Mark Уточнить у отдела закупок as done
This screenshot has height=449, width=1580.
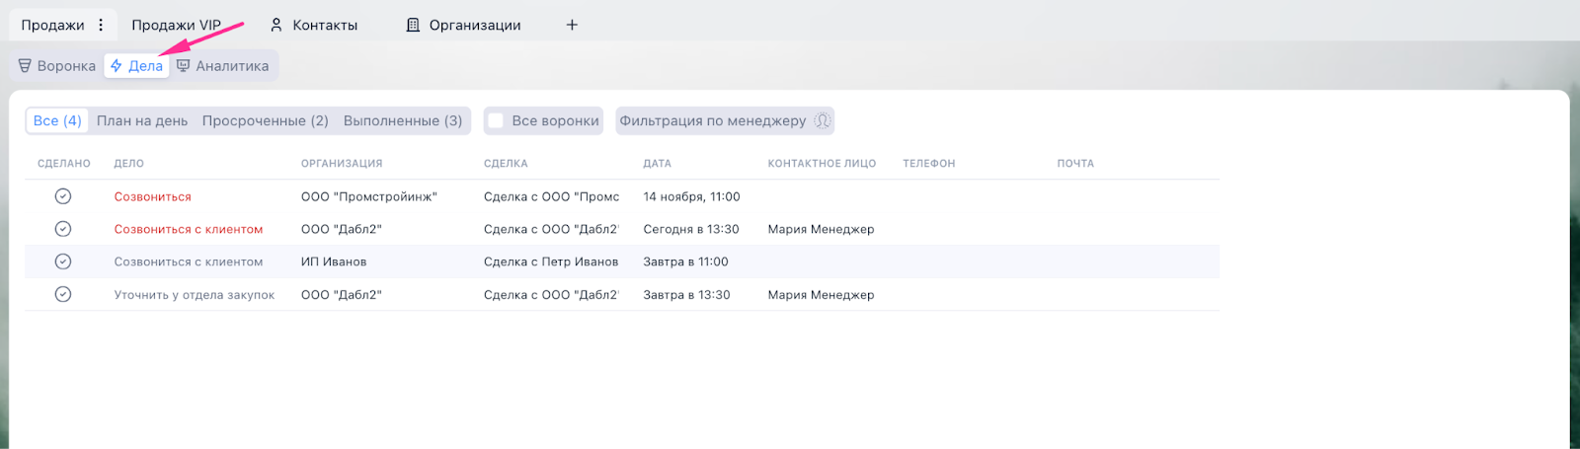coord(63,294)
